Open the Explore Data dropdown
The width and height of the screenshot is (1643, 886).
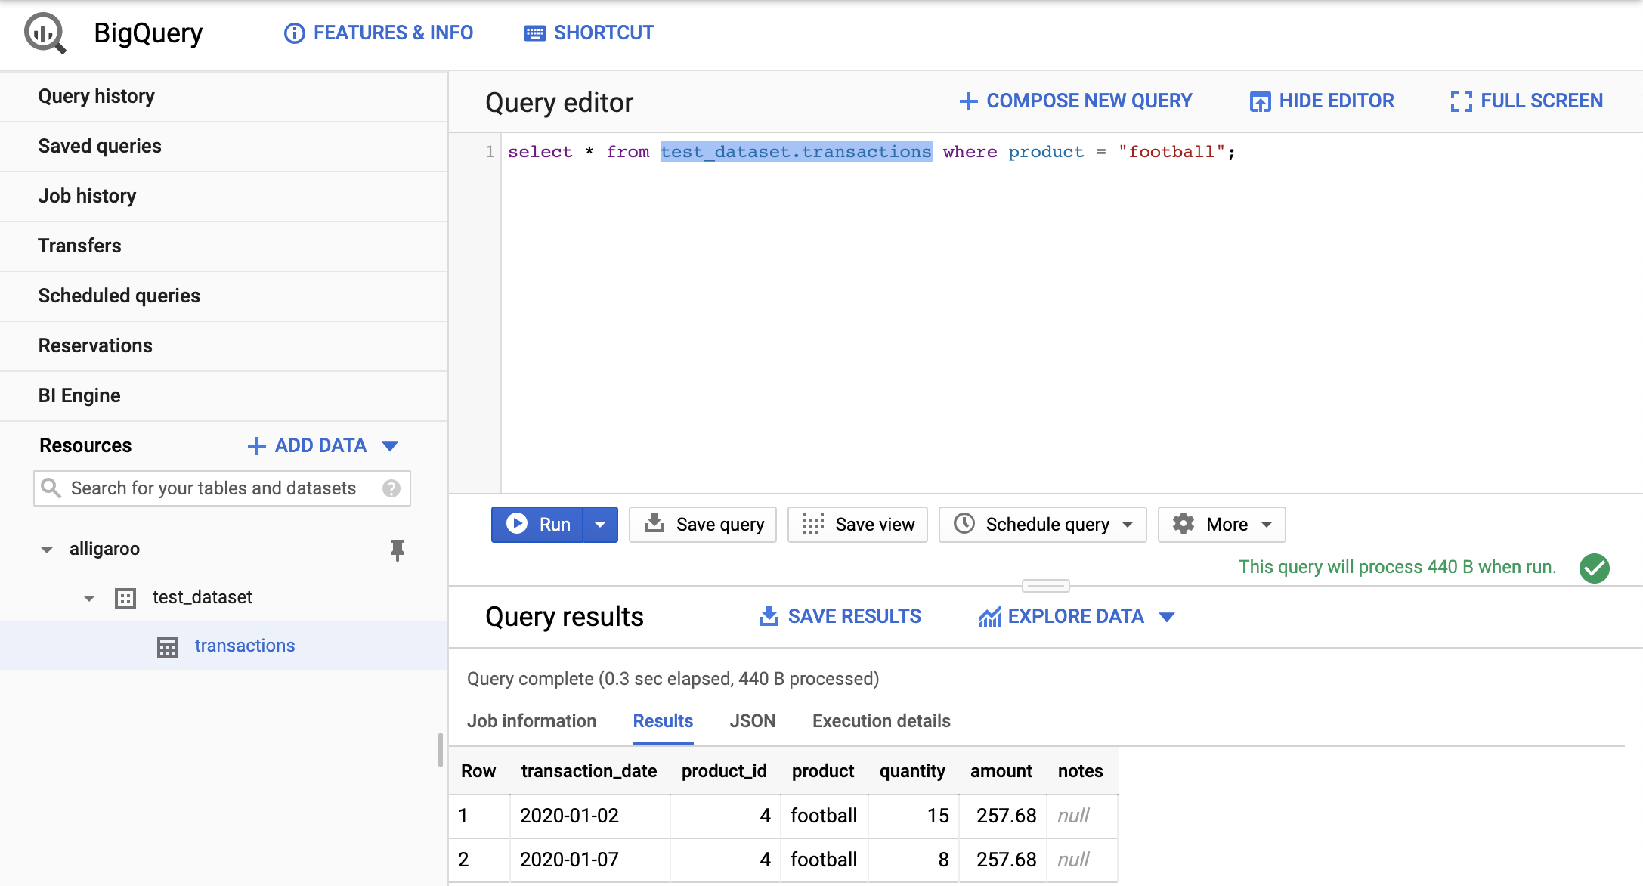coord(1077,616)
